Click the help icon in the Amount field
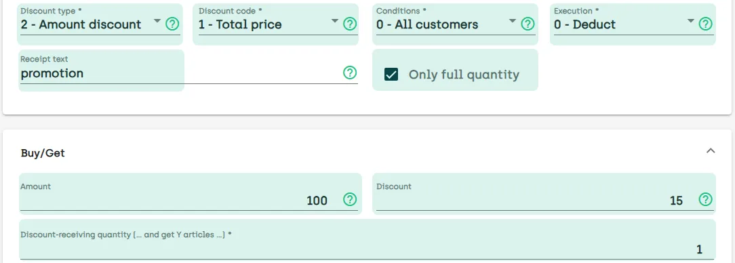The height and width of the screenshot is (263, 735). click(350, 200)
